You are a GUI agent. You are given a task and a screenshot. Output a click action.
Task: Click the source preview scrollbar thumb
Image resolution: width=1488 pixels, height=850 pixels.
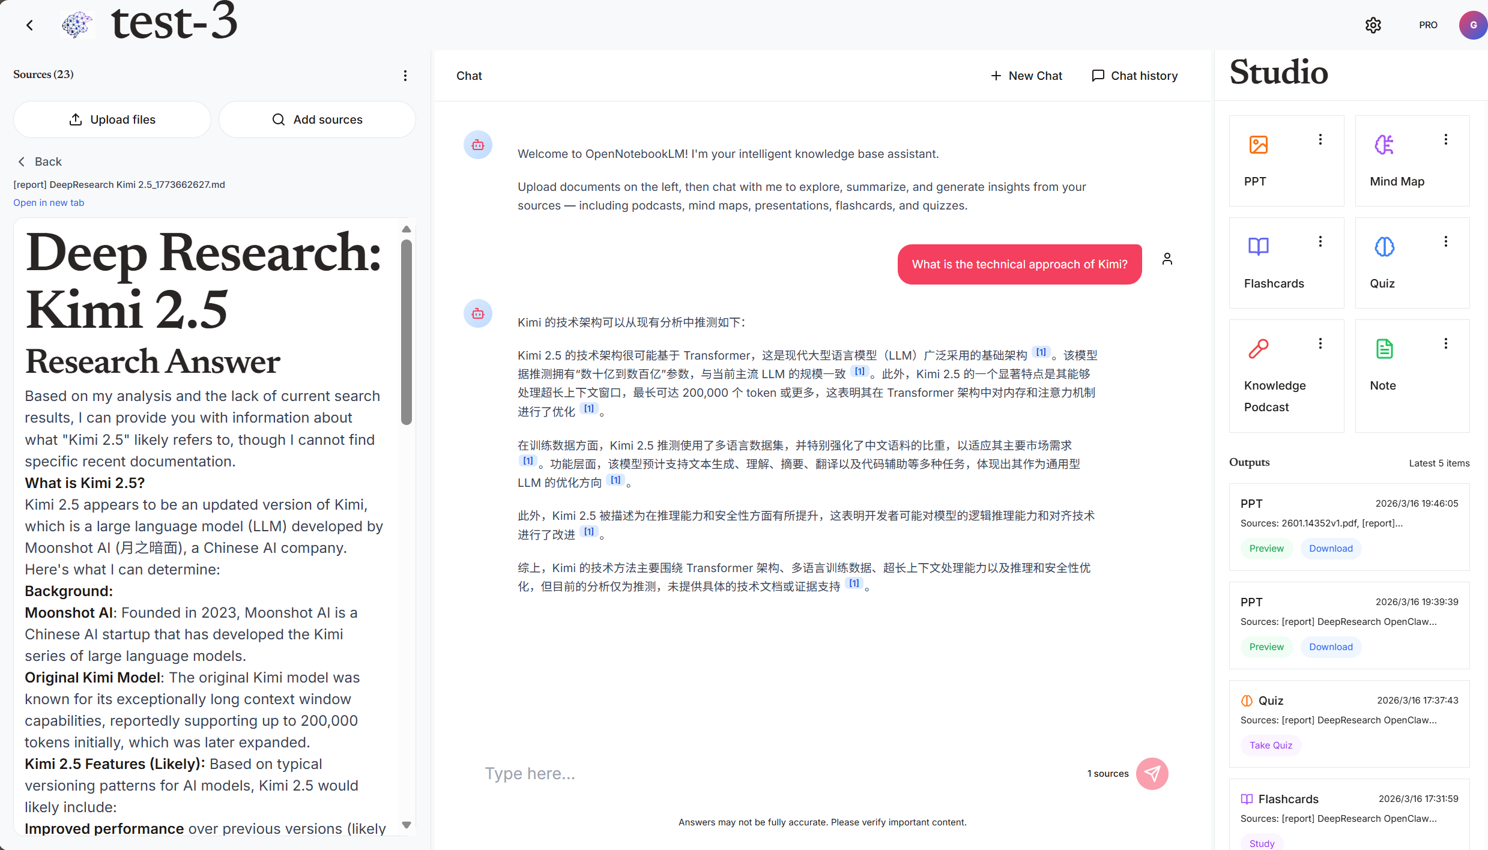click(407, 332)
